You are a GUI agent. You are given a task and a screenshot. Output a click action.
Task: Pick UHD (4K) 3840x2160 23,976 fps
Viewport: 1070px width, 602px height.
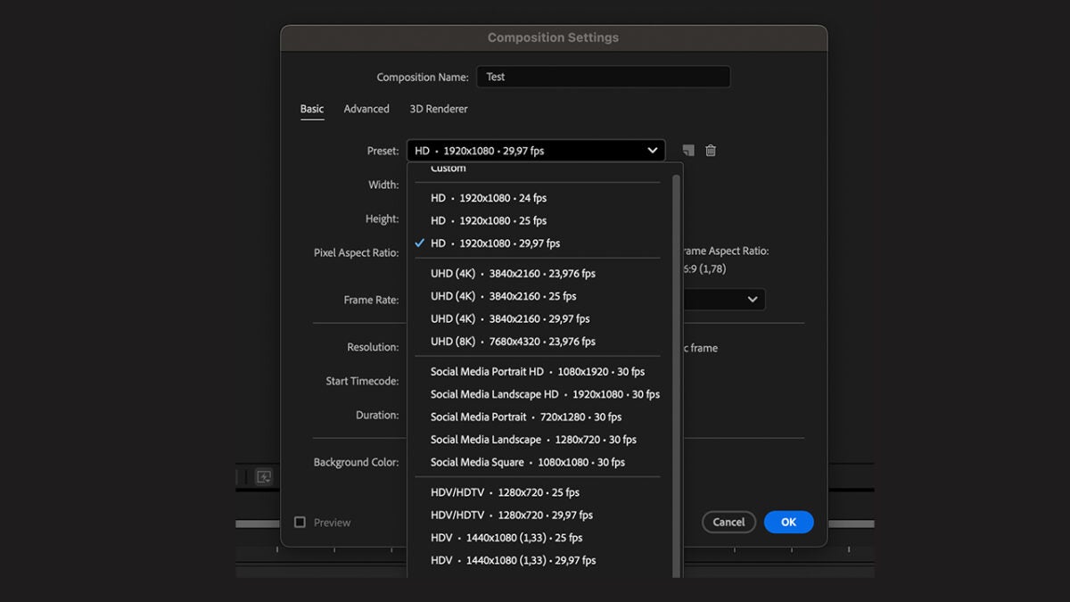click(x=513, y=274)
